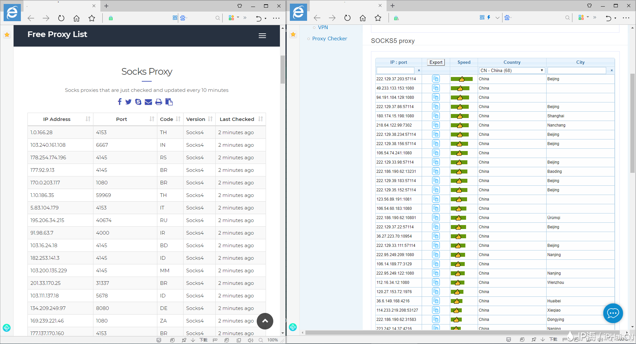Open the VPN sidebar link
The image size is (636, 344).
pyautogui.click(x=323, y=27)
